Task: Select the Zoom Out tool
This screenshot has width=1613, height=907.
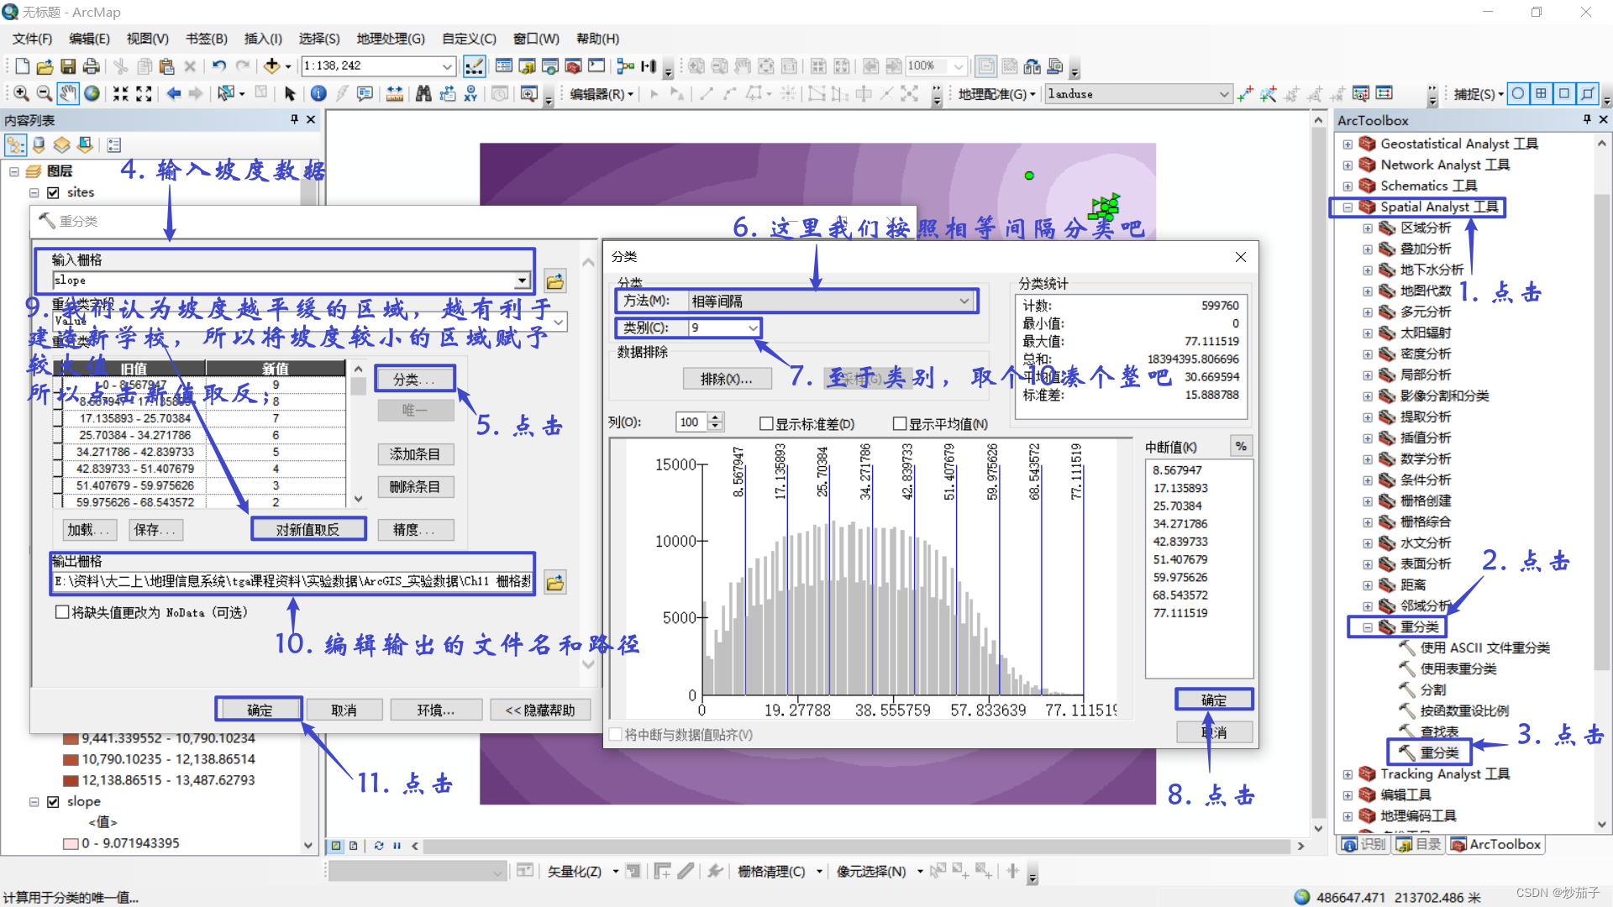Action: pyautogui.click(x=45, y=93)
